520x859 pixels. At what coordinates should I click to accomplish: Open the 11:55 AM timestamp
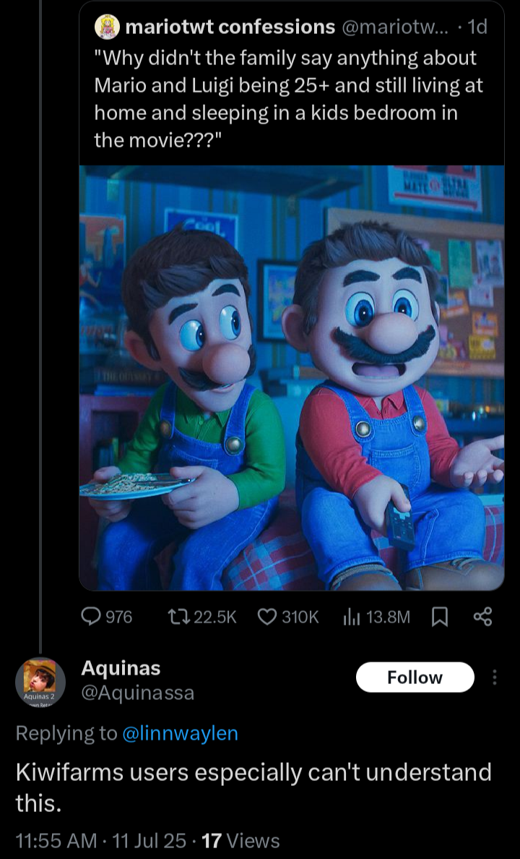pos(56,840)
